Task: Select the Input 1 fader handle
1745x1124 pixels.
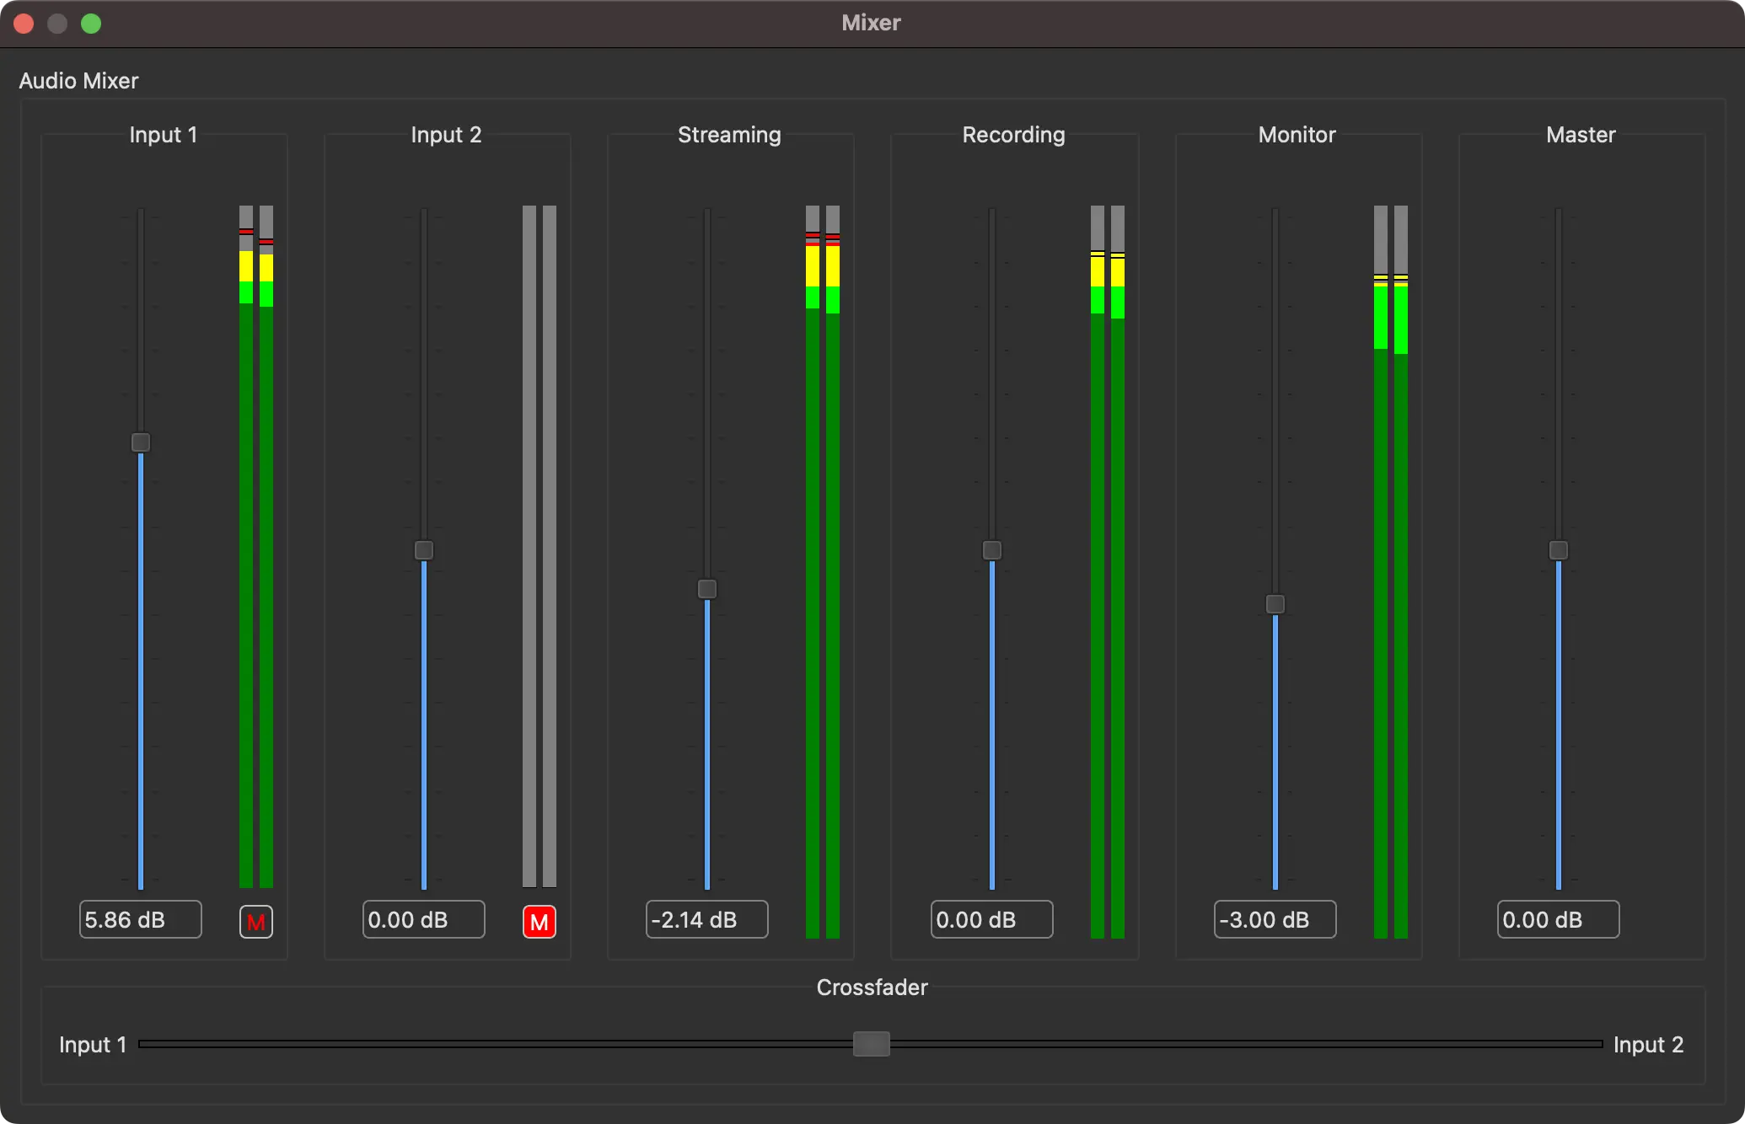Action: pos(140,442)
